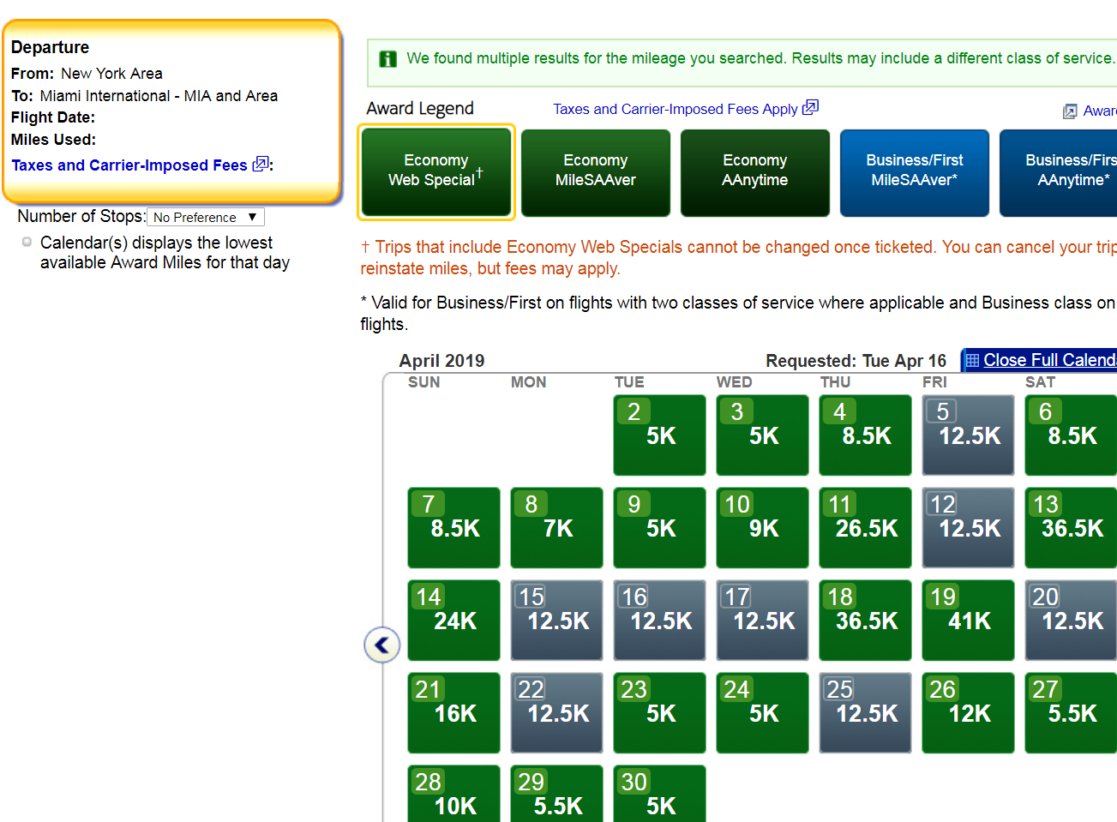This screenshot has width=1117, height=822.
Task: Click the Departure heading
Action: click(x=50, y=47)
